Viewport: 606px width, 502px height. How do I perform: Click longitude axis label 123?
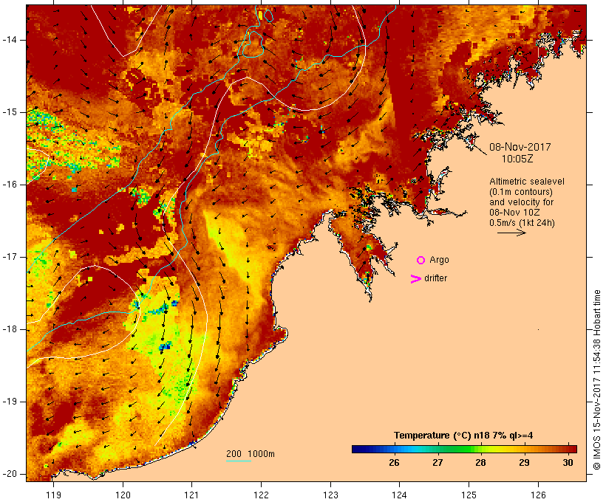(330, 495)
